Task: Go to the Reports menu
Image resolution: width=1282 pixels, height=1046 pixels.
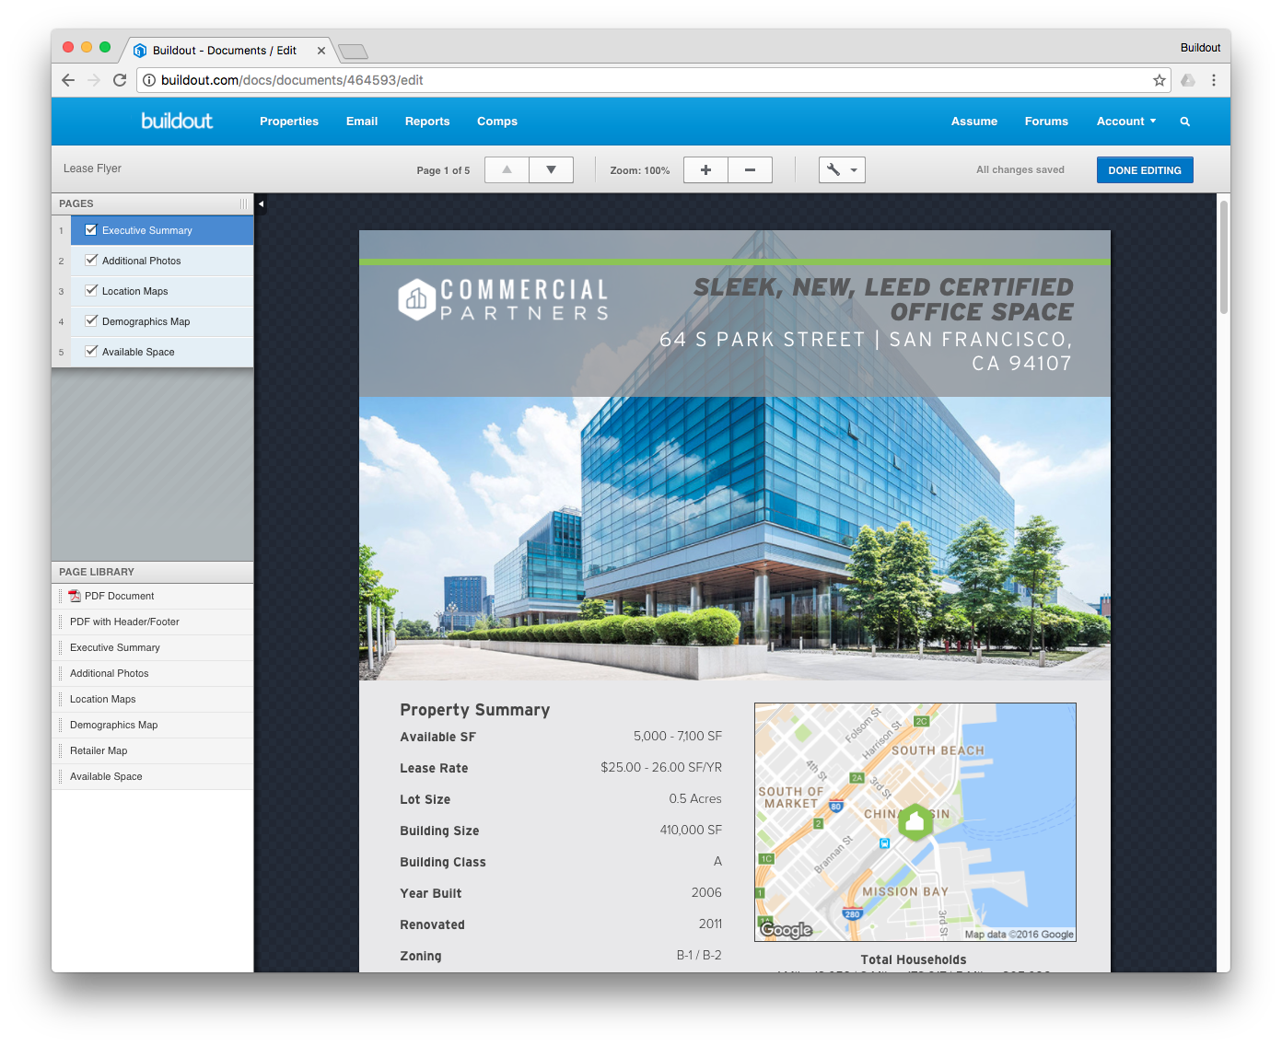Action: (x=427, y=122)
